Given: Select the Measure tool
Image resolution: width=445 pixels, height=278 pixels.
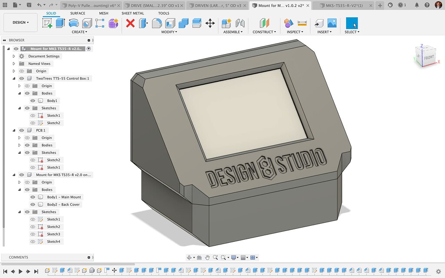Looking at the screenshot, I should tap(302, 23).
